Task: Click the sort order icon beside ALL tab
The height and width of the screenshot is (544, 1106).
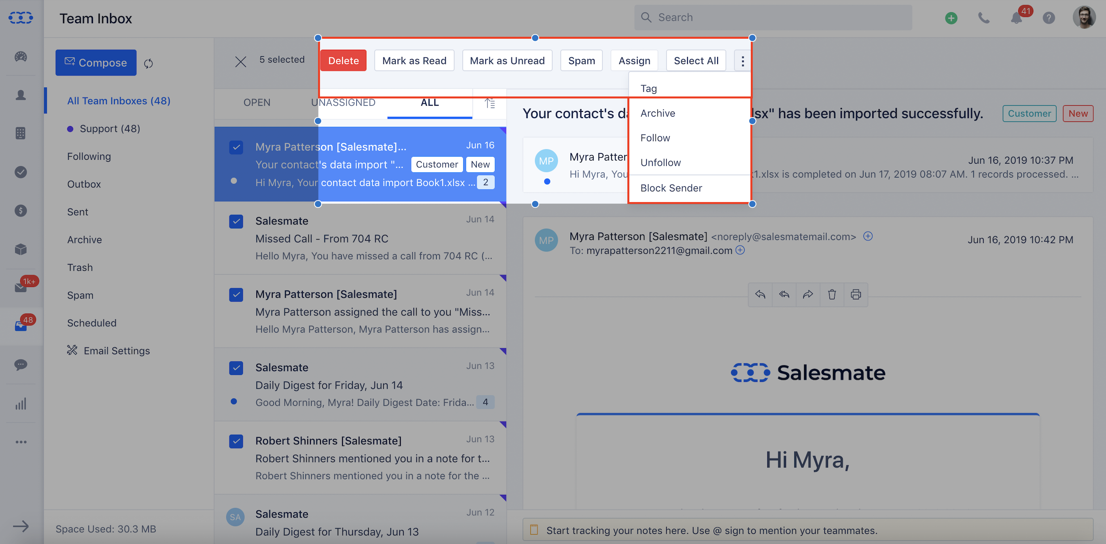Action: pyautogui.click(x=490, y=103)
